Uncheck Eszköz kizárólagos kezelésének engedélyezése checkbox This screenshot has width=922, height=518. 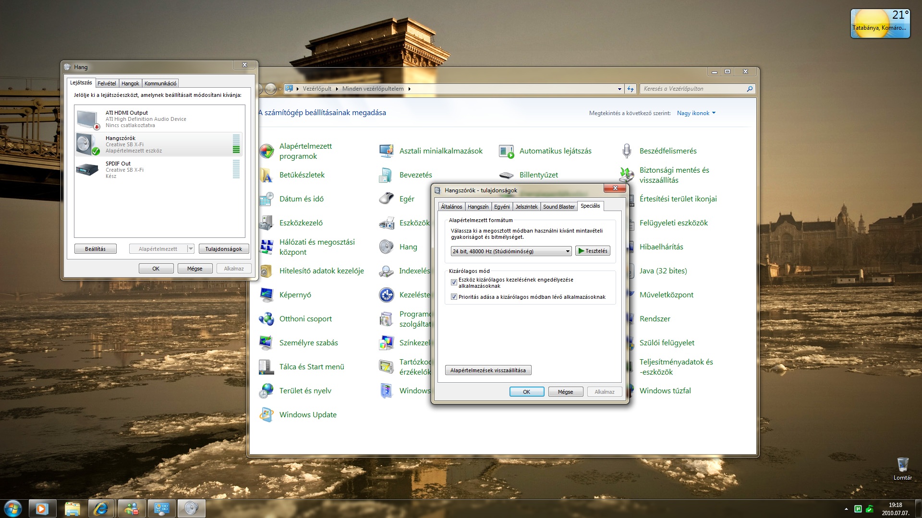454,283
